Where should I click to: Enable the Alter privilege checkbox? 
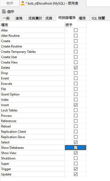coord(76,30)
